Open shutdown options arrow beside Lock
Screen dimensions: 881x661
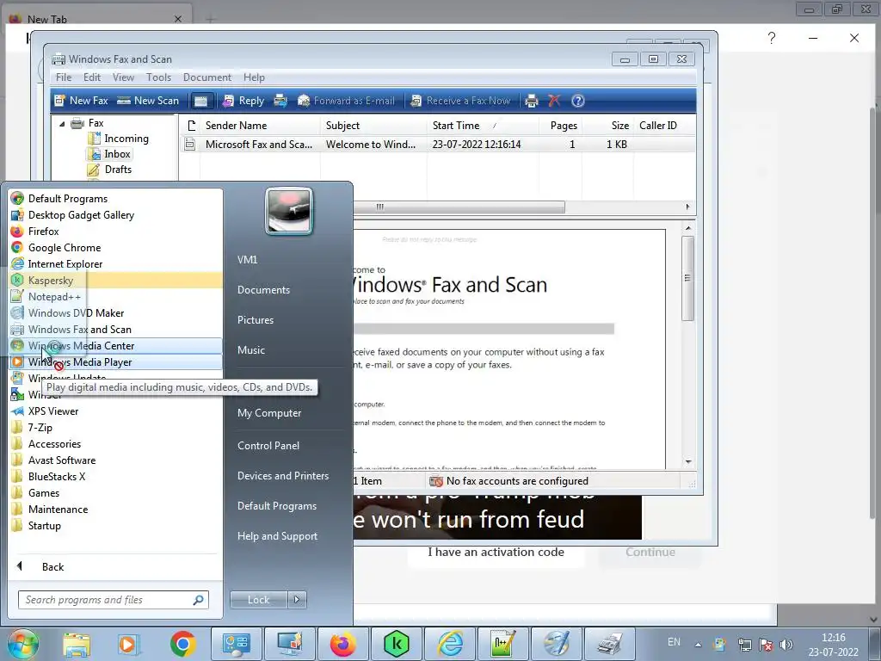[297, 600]
